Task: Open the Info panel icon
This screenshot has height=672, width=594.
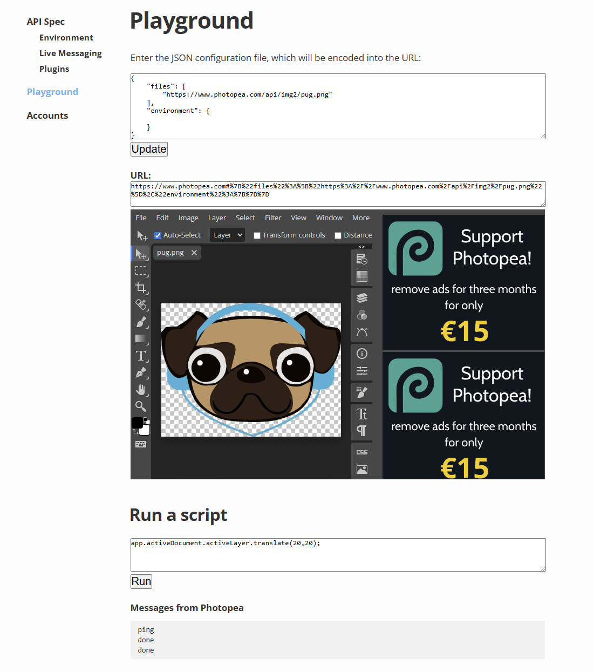Action: tap(362, 354)
